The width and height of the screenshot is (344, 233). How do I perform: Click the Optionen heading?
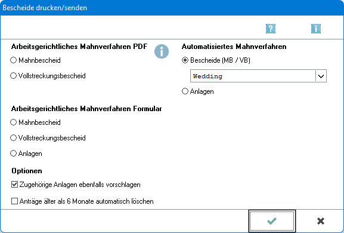[27, 171]
